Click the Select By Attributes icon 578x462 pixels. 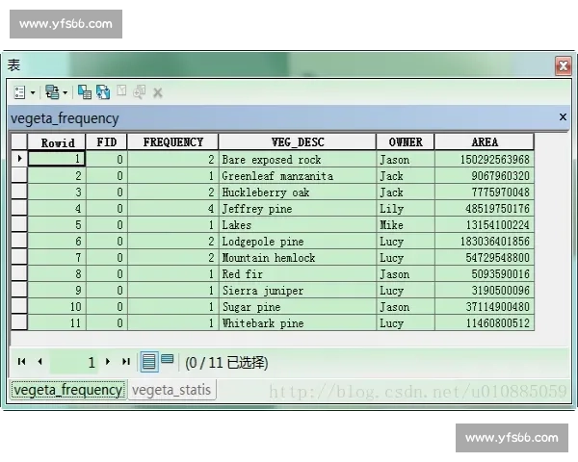point(85,92)
